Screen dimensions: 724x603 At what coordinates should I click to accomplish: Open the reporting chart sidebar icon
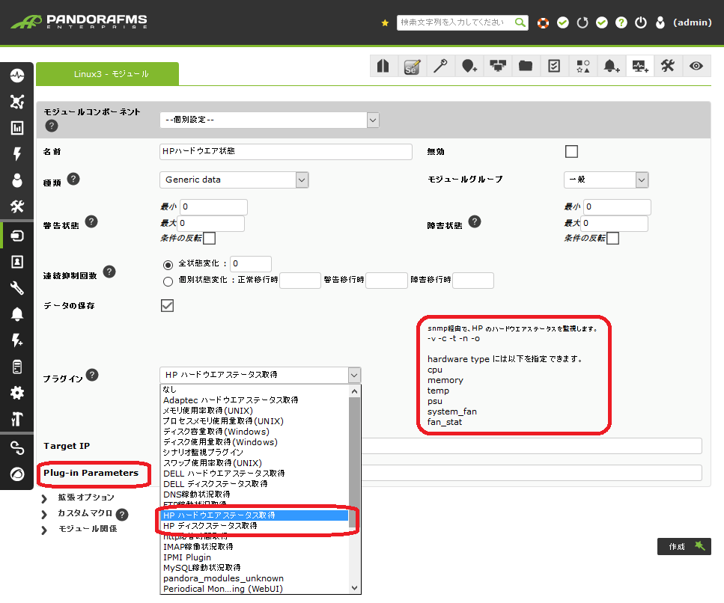tap(17, 128)
